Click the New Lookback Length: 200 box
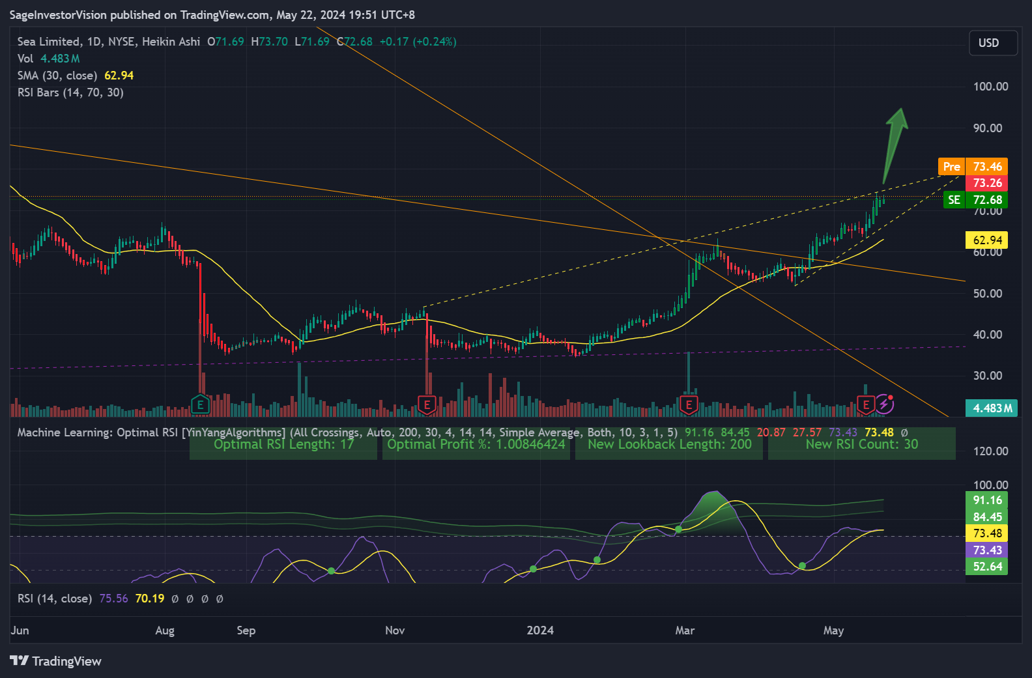1032x678 pixels. [x=669, y=444]
